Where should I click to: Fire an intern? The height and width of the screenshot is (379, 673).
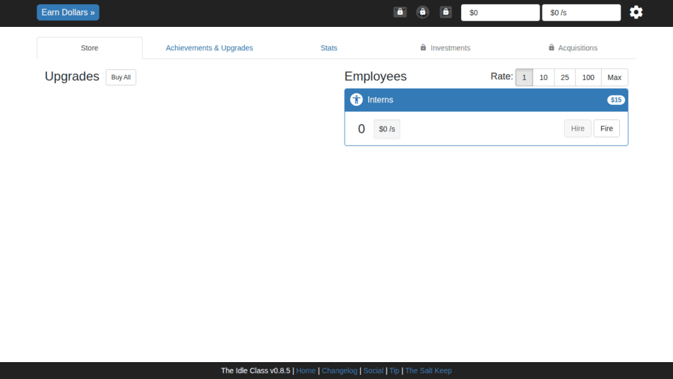606,129
